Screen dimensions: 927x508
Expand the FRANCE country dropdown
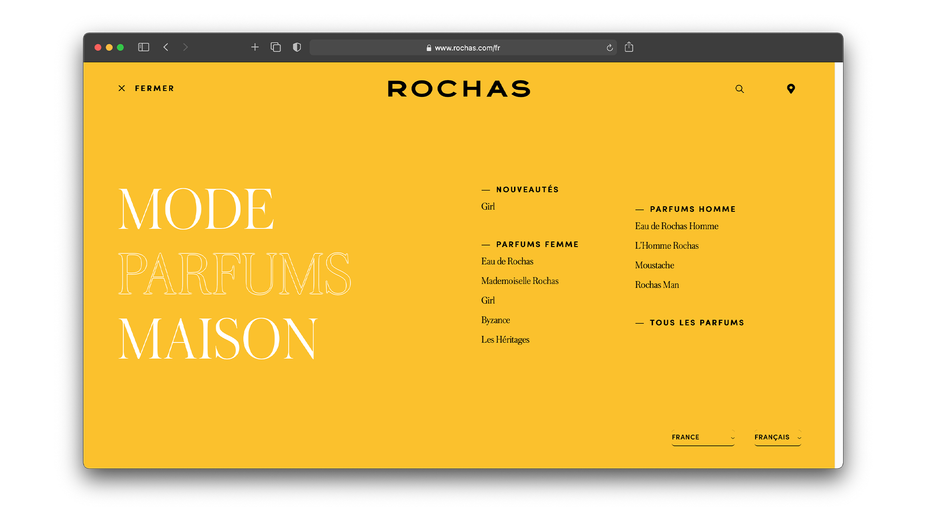703,437
